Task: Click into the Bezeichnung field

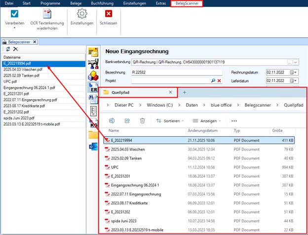Action: (x=177, y=72)
